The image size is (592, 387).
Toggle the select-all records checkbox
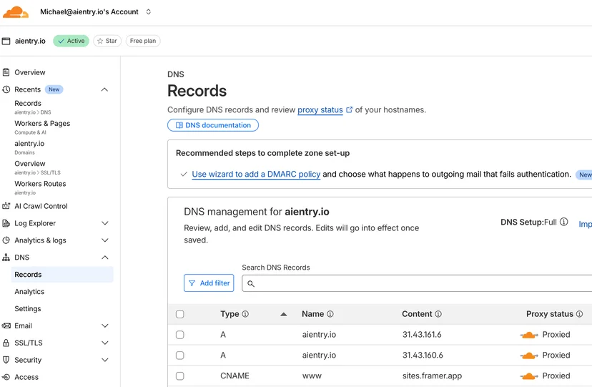click(180, 314)
